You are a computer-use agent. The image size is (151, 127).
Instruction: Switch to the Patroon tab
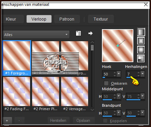(67, 19)
